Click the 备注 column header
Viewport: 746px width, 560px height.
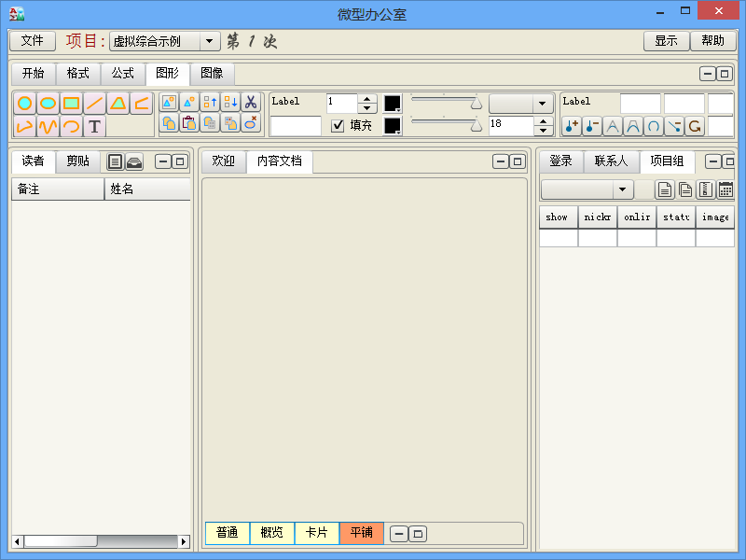[58, 189]
